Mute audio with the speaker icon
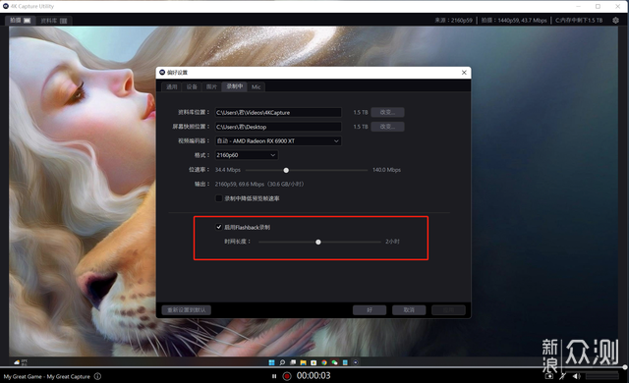The width and height of the screenshot is (629, 383). coord(577,376)
